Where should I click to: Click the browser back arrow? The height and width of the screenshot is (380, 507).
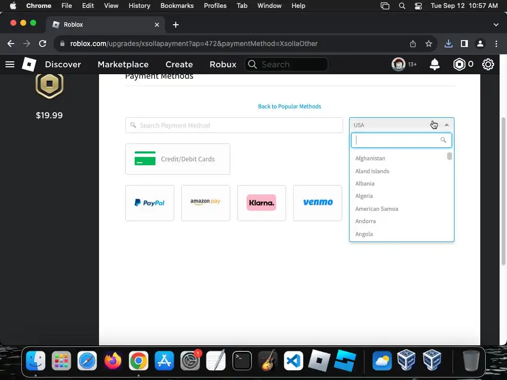[11, 44]
